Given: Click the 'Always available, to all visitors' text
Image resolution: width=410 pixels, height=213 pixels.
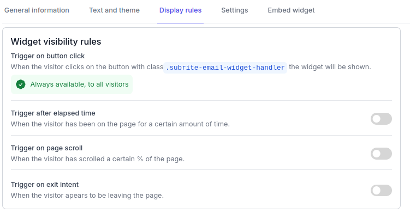Looking at the screenshot, I should point(80,84).
